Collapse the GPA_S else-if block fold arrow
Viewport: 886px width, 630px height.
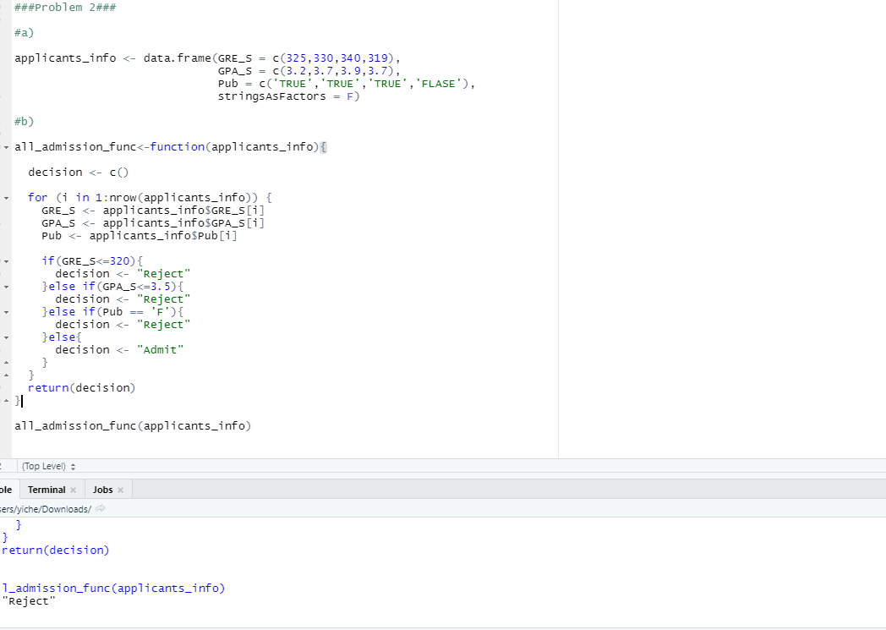5,286
